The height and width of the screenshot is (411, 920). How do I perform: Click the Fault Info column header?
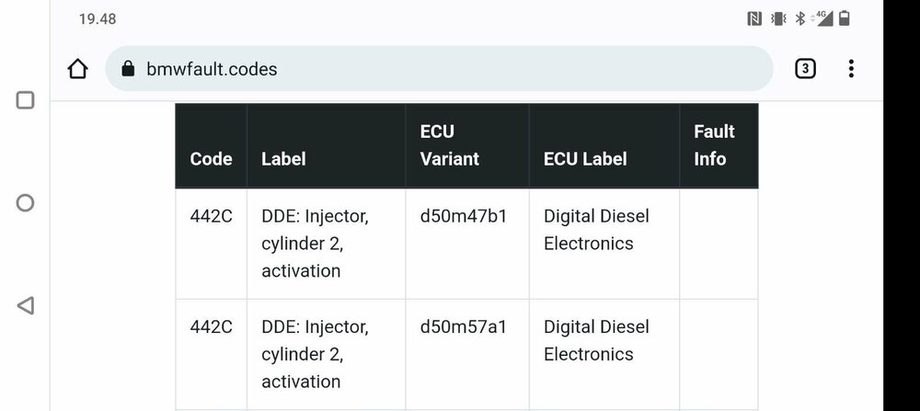coord(714,145)
